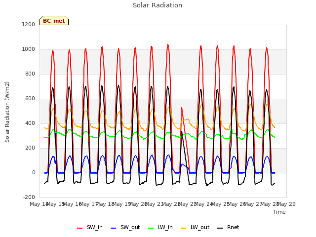Click the orange LW_out legend swatch
Image resolution: width=316 pixels, height=237 pixels.
(x=184, y=228)
